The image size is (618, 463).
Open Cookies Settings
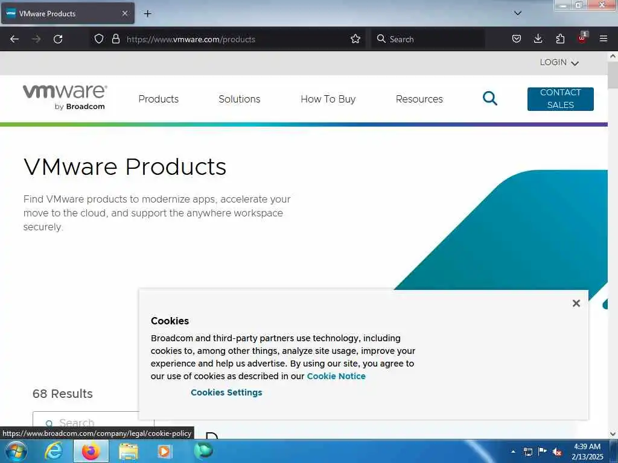pyautogui.click(x=226, y=392)
